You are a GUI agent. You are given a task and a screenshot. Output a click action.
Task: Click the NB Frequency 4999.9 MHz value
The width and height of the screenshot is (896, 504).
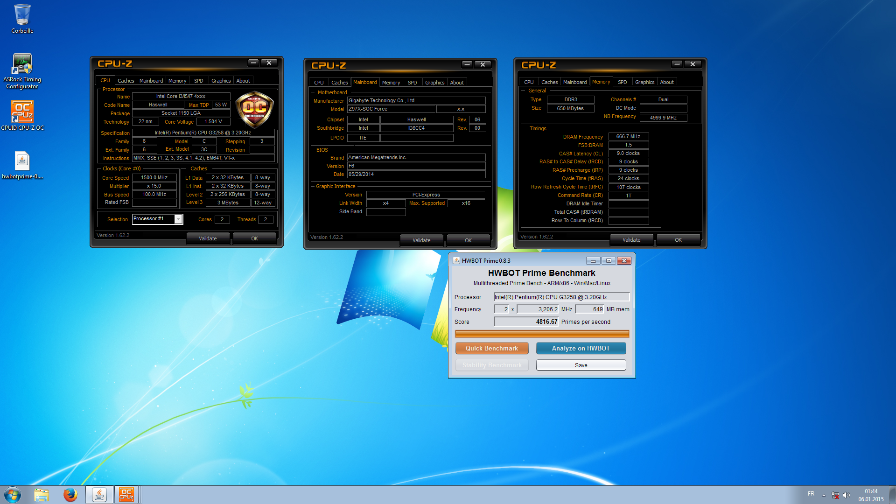click(x=663, y=118)
